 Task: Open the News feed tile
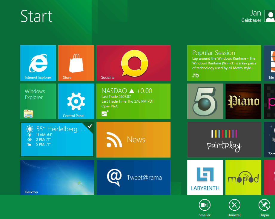[x=133, y=140]
